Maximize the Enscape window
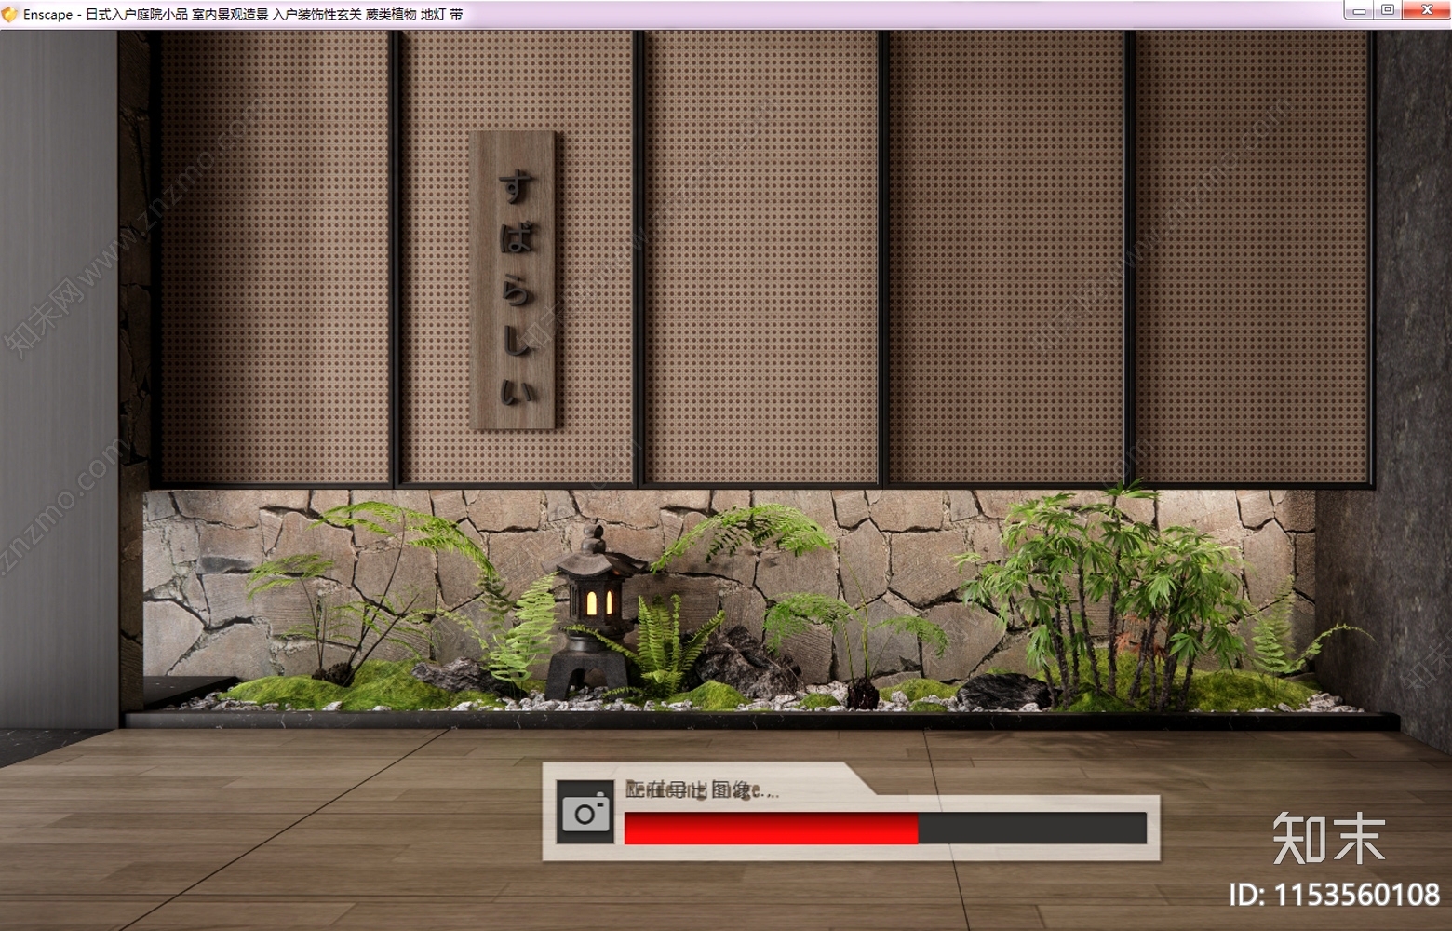Viewport: 1452px width, 931px height. click(1387, 10)
